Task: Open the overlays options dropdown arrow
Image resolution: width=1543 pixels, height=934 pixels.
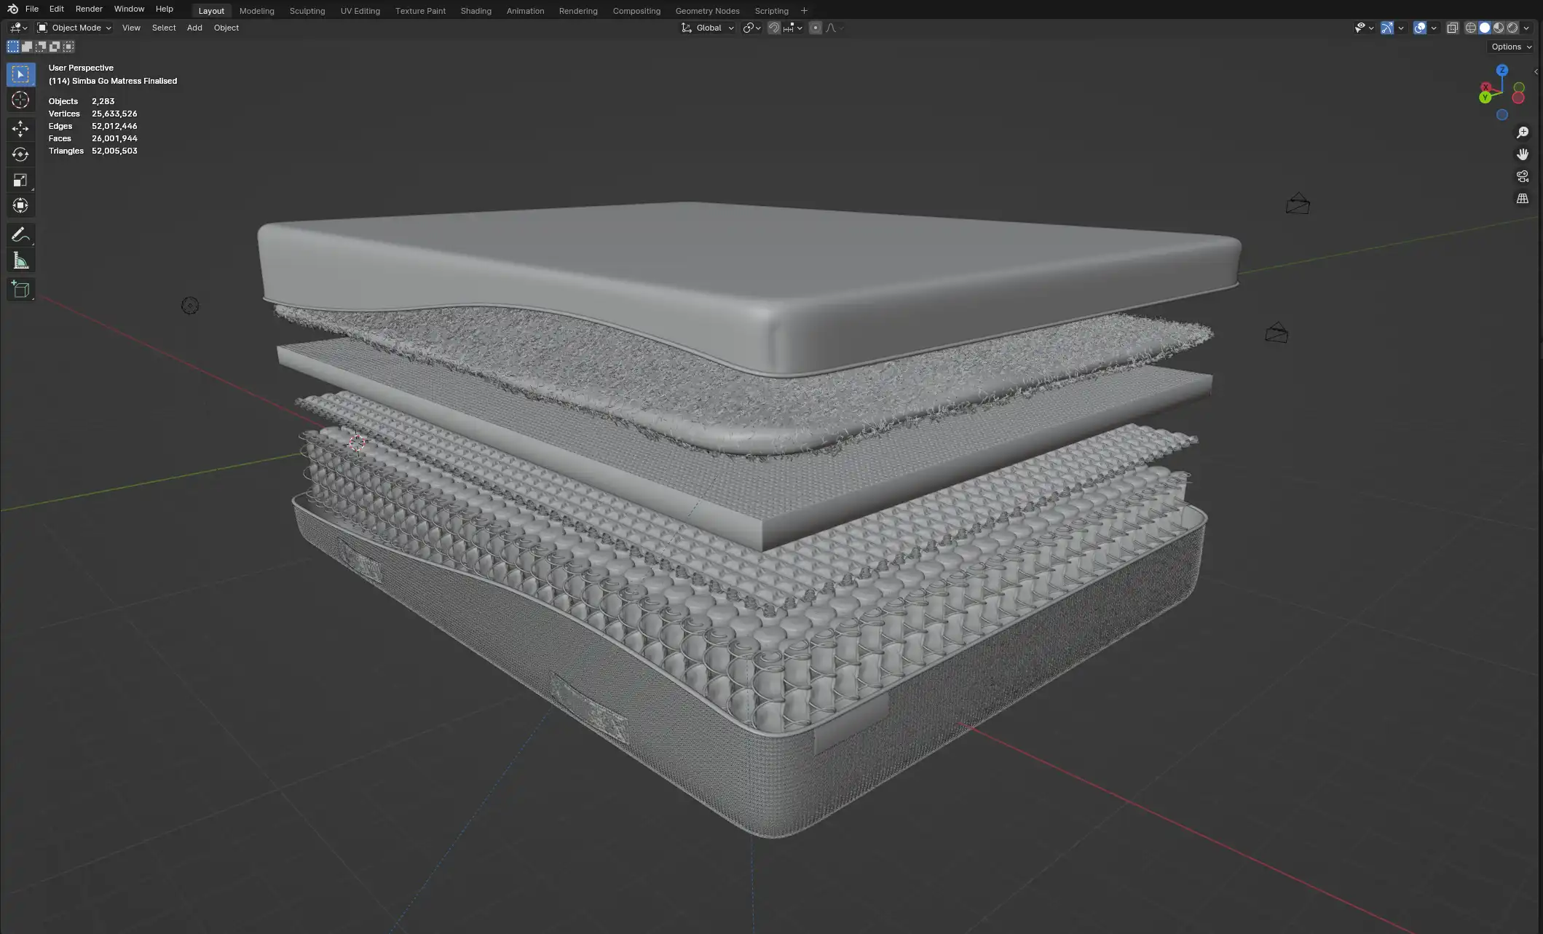Action: click(1434, 28)
